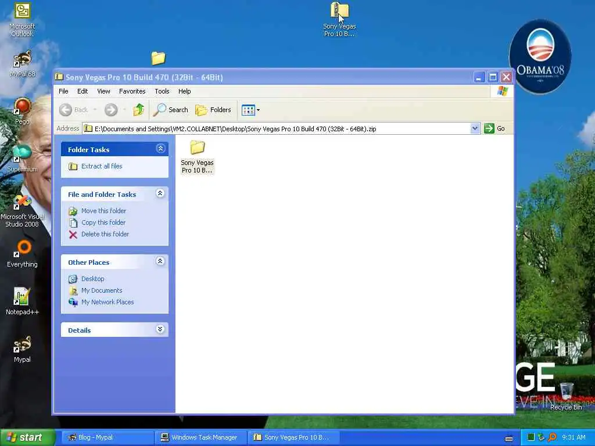Go Back in the explorer toolbar
595x446 pixels.
(74, 110)
